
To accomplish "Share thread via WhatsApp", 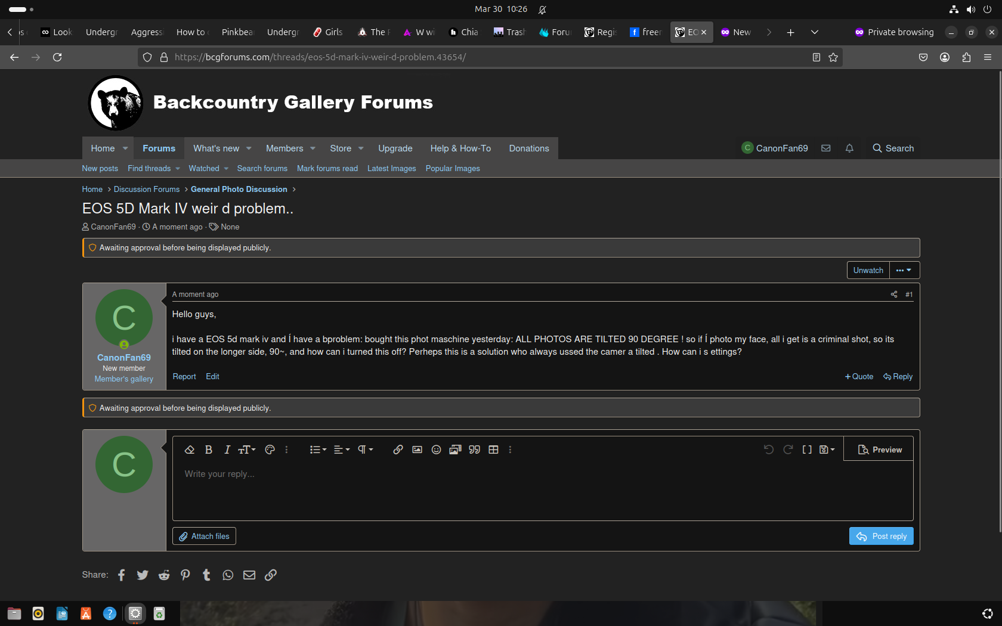I will point(228,575).
